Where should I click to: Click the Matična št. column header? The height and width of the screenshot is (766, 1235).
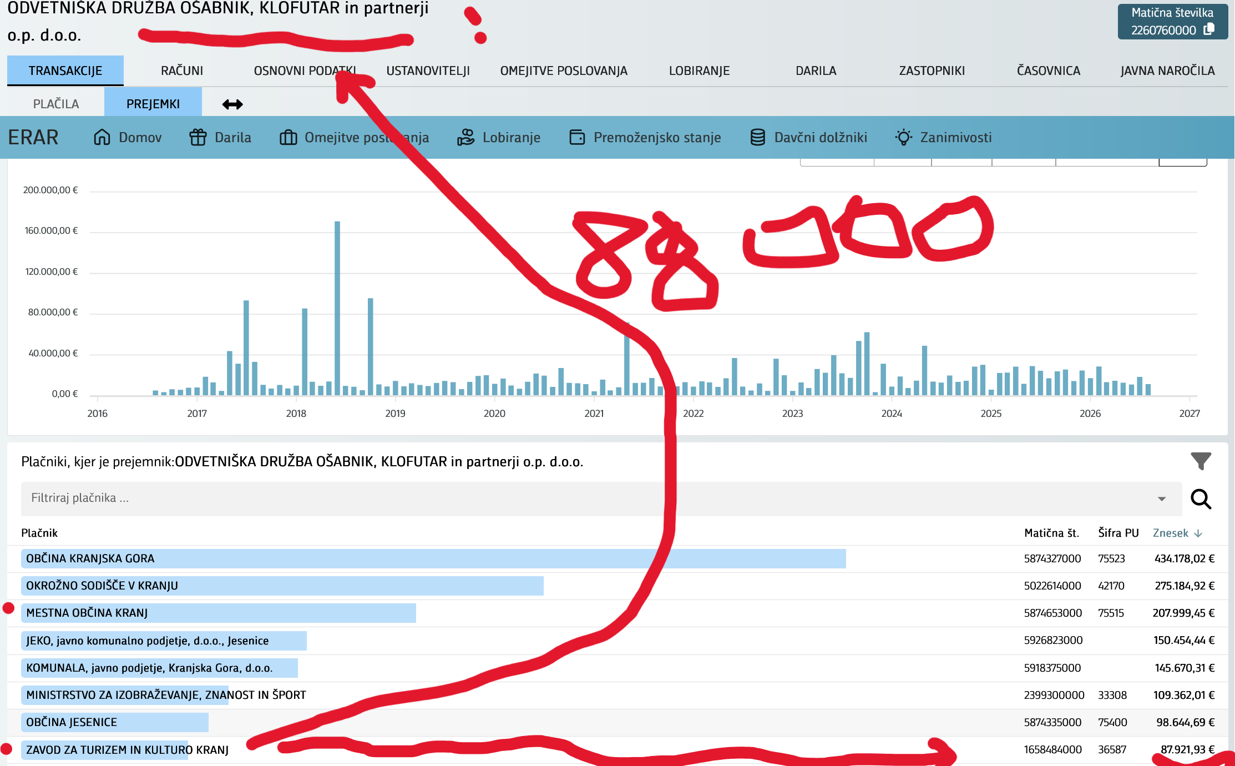1052,533
